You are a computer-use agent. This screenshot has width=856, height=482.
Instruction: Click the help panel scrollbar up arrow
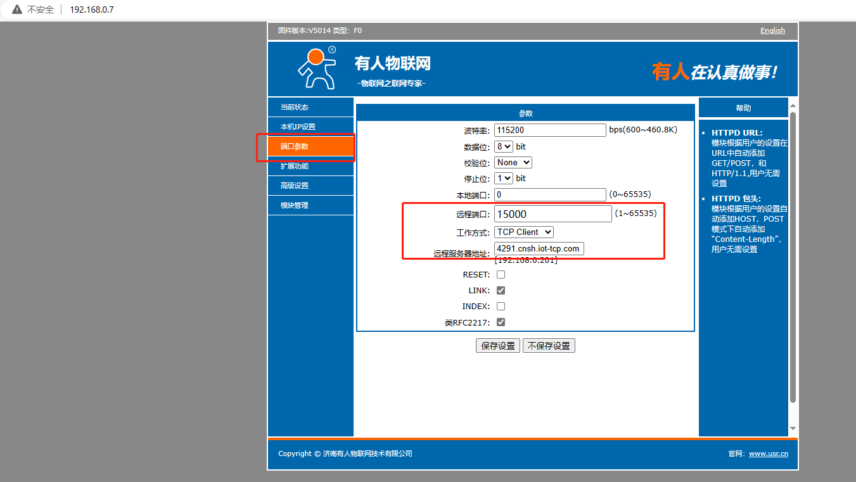[x=793, y=105]
